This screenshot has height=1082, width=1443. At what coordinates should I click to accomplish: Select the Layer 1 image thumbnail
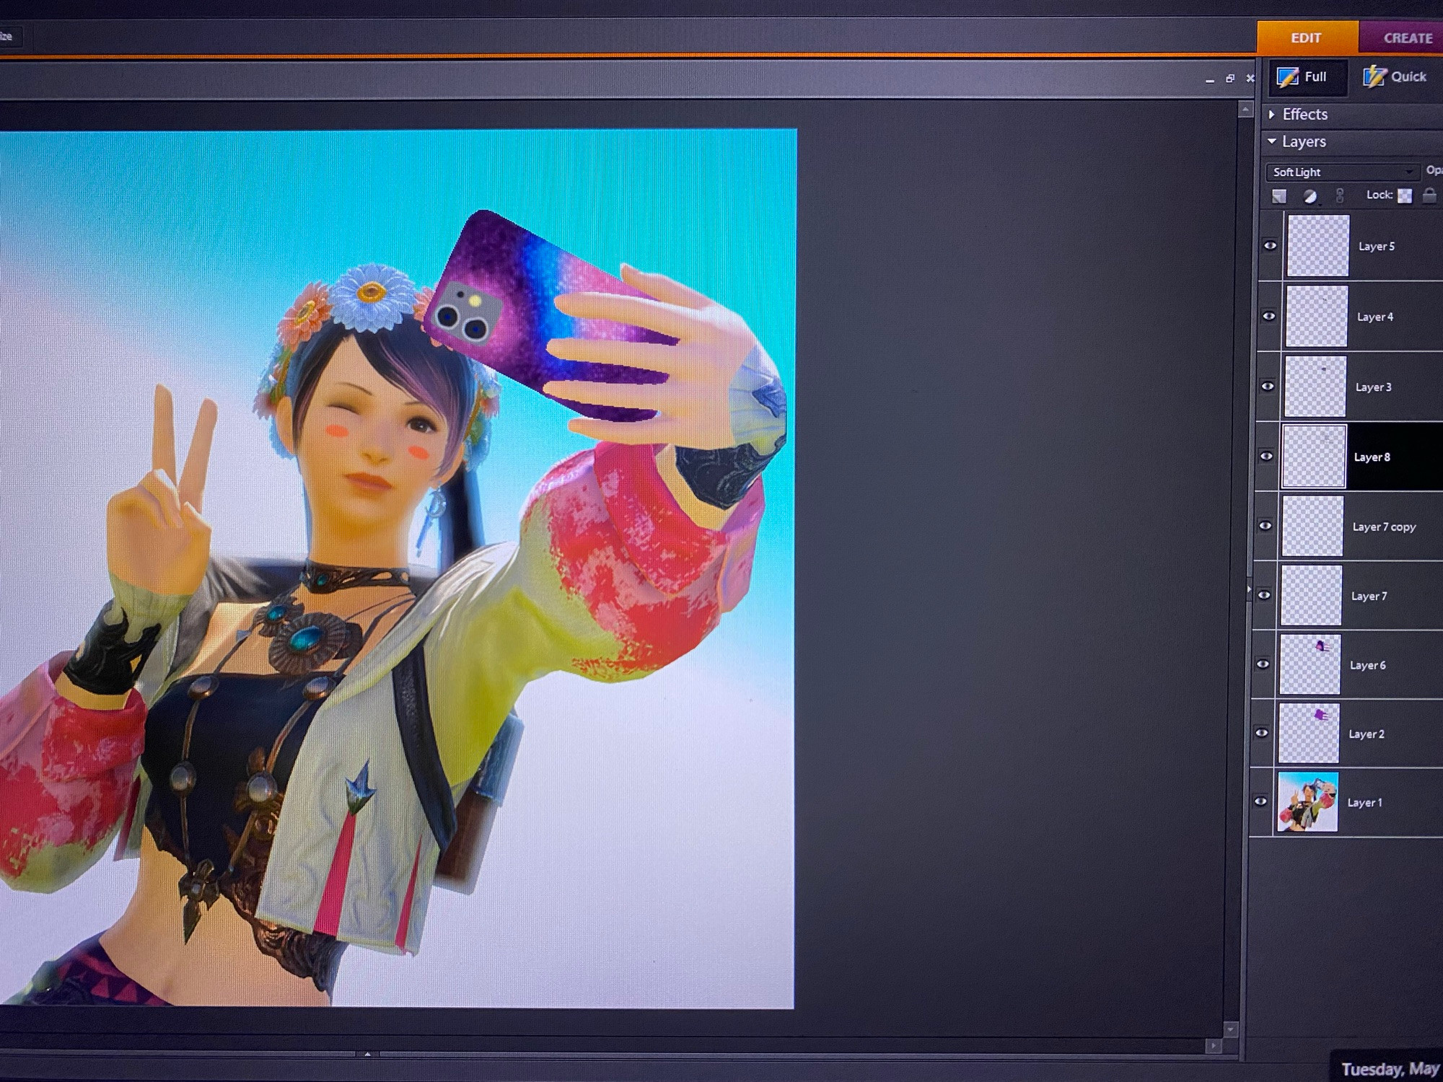pyautogui.click(x=1307, y=801)
